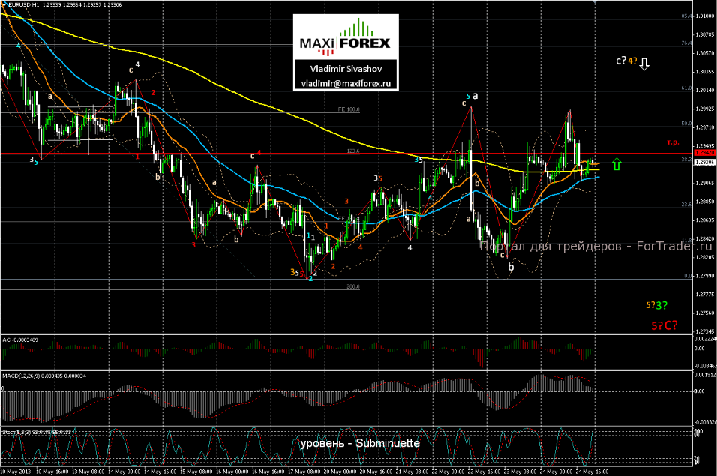Click the 50.0 Fibonacci retracement label

[687, 124]
